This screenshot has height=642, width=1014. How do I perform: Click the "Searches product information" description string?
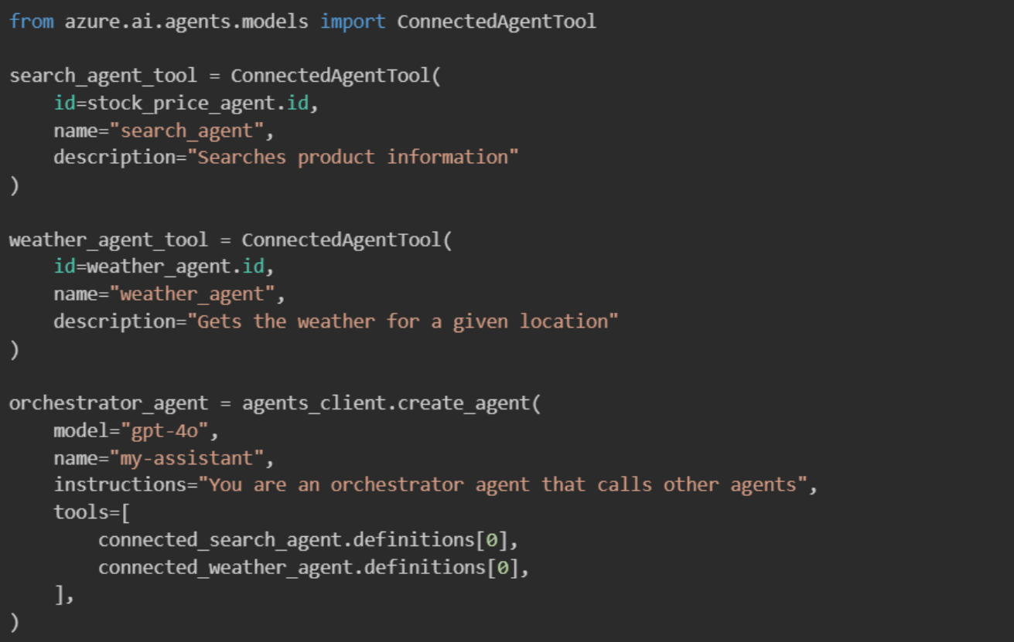357,158
